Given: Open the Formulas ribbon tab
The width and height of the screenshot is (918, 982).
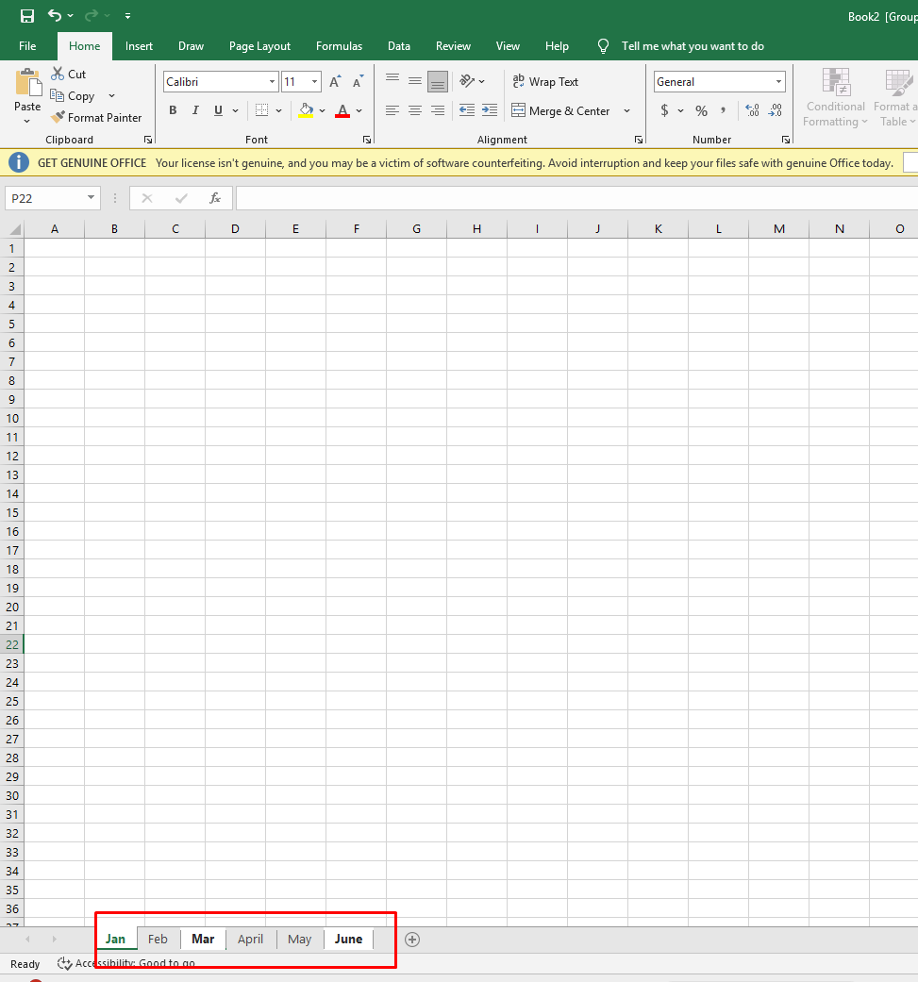Looking at the screenshot, I should 339,46.
